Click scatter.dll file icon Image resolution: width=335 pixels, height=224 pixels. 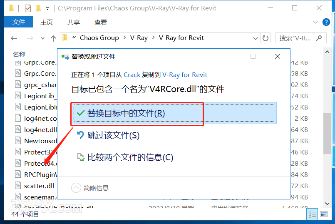tap(18, 185)
